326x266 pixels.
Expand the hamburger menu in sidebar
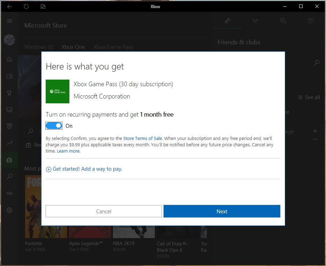pos(9,21)
